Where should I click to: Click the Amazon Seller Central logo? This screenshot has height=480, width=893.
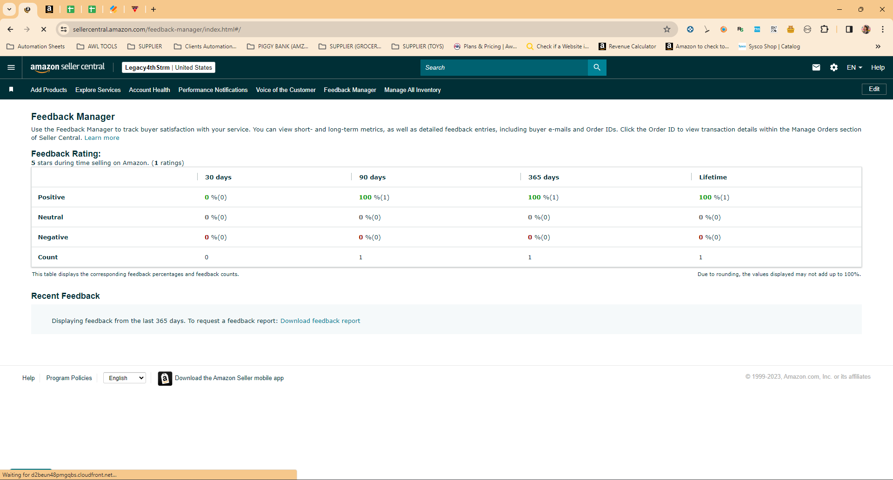click(x=67, y=67)
